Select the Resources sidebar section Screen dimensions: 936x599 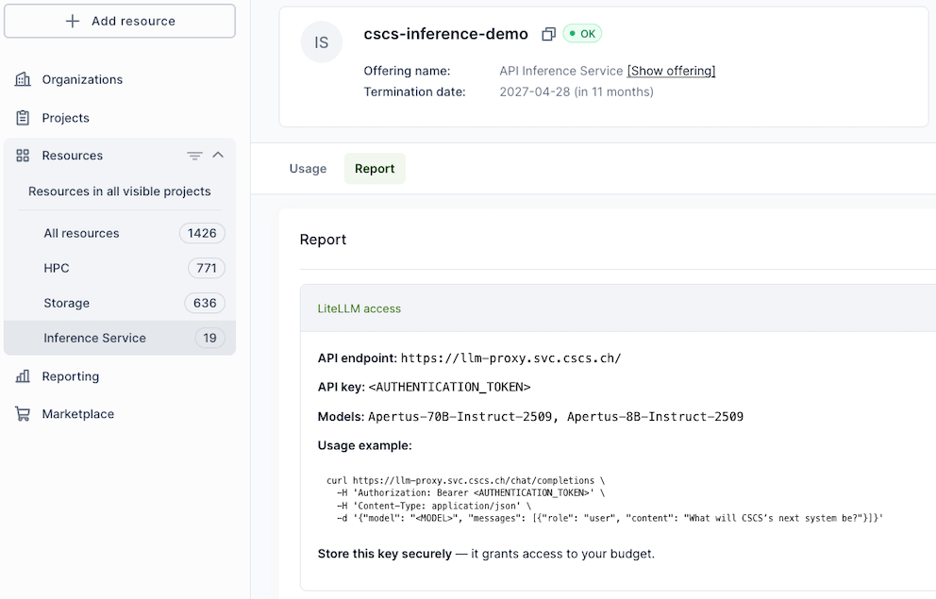point(73,156)
